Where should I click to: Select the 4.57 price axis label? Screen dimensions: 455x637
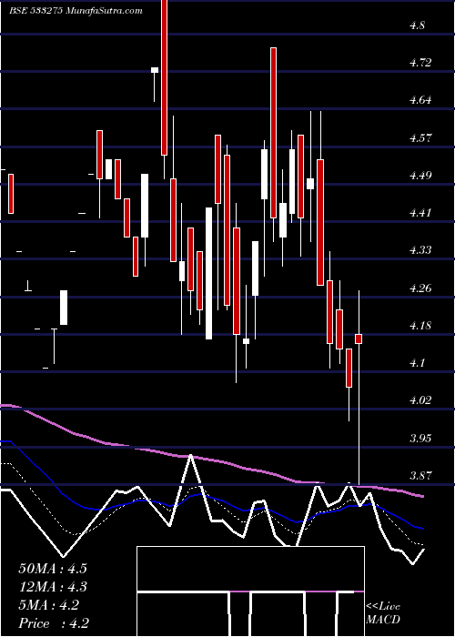click(x=420, y=138)
